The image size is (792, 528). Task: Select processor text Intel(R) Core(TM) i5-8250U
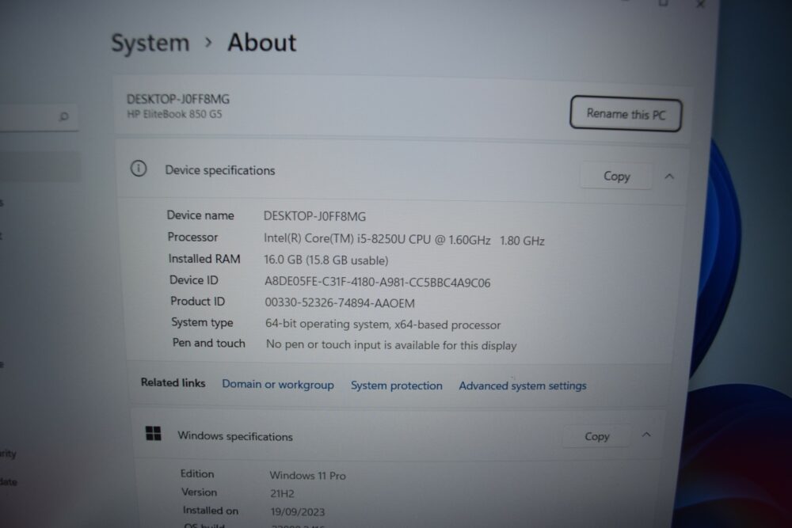coord(334,239)
